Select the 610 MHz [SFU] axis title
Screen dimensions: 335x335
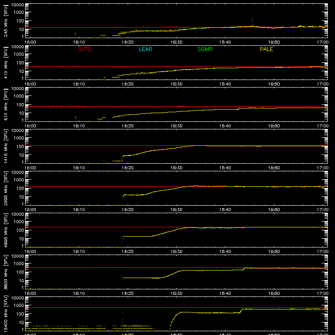point(6,105)
